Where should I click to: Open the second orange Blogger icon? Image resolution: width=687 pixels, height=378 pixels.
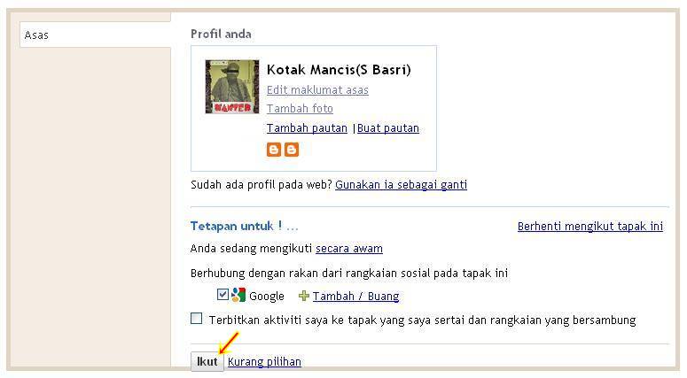coord(292,150)
